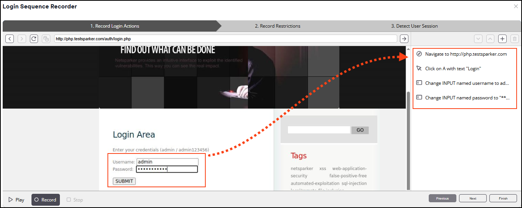Click the go arrow next to URL bar

[x=404, y=39]
